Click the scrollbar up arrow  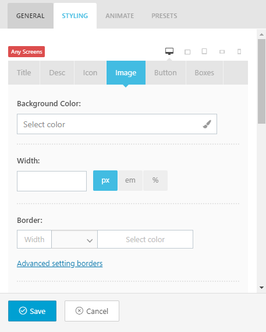click(261, 34)
